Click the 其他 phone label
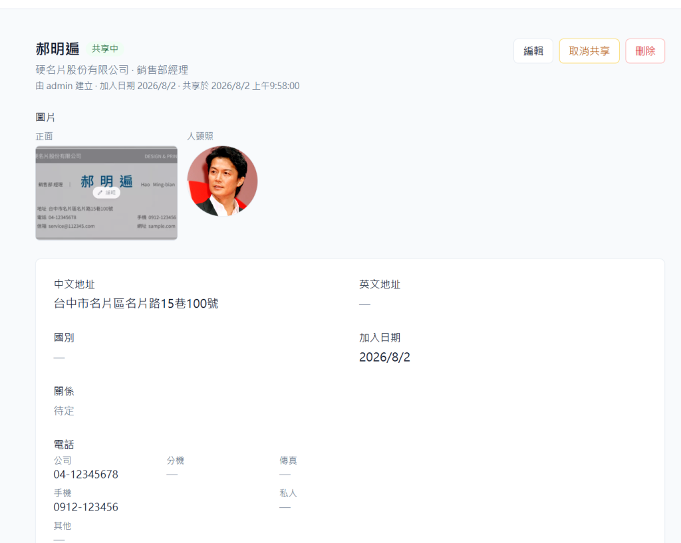Viewport: 681px width, 543px height. tap(63, 526)
